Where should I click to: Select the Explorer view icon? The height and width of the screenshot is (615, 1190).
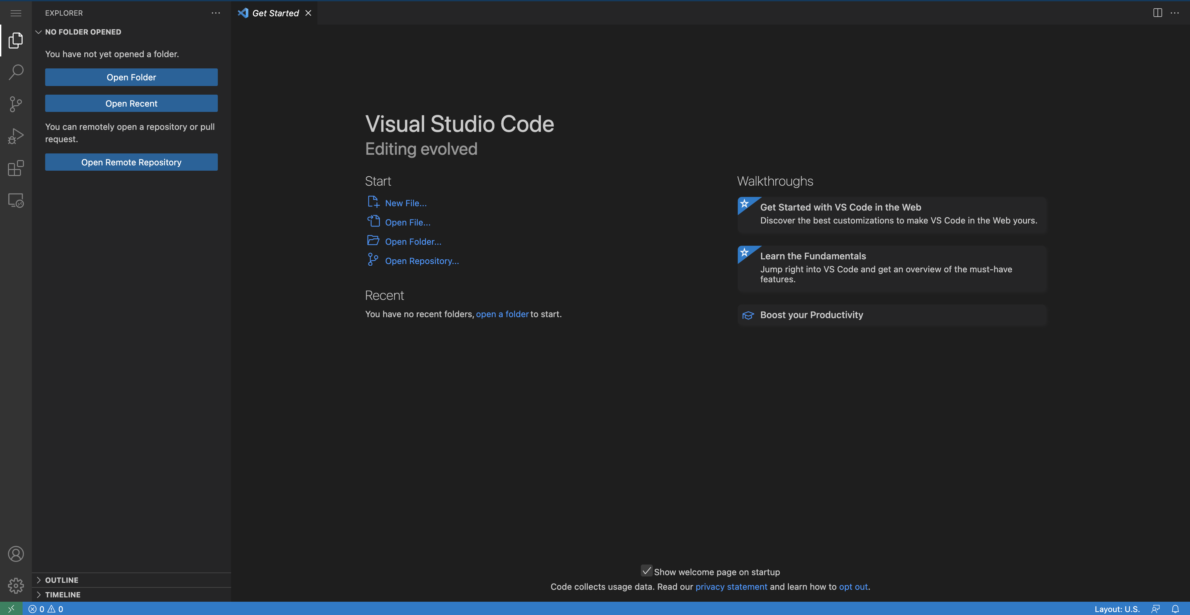[x=16, y=41]
